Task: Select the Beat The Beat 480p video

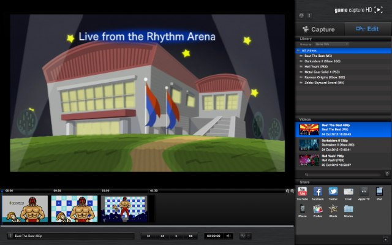Action: 343,129
